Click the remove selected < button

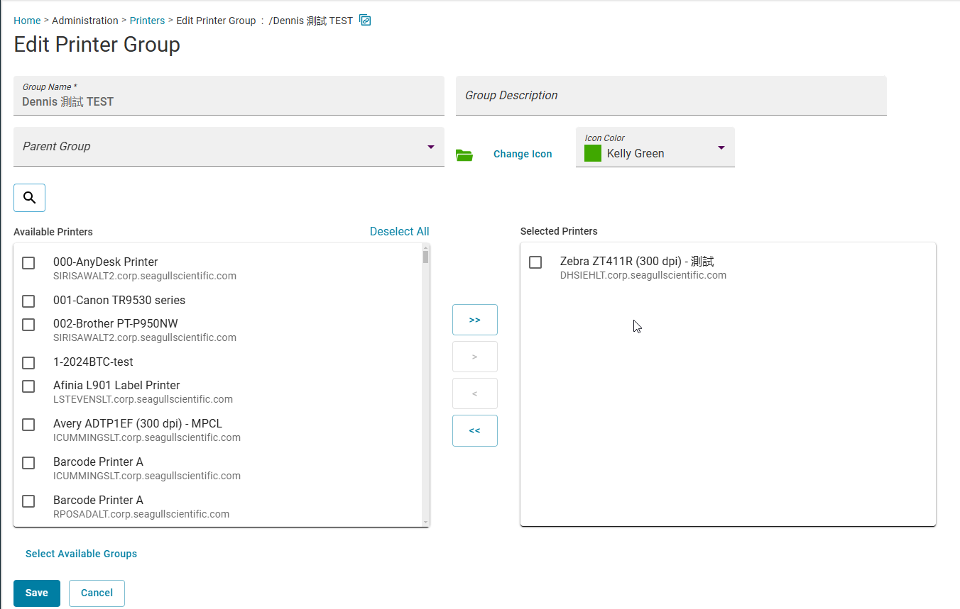point(475,393)
